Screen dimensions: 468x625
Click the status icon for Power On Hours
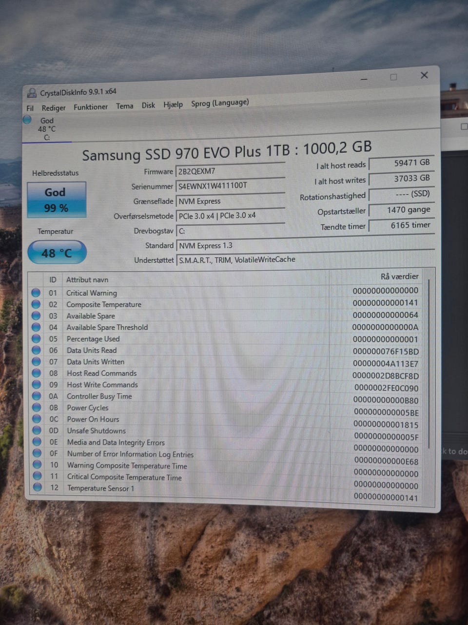point(37,419)
